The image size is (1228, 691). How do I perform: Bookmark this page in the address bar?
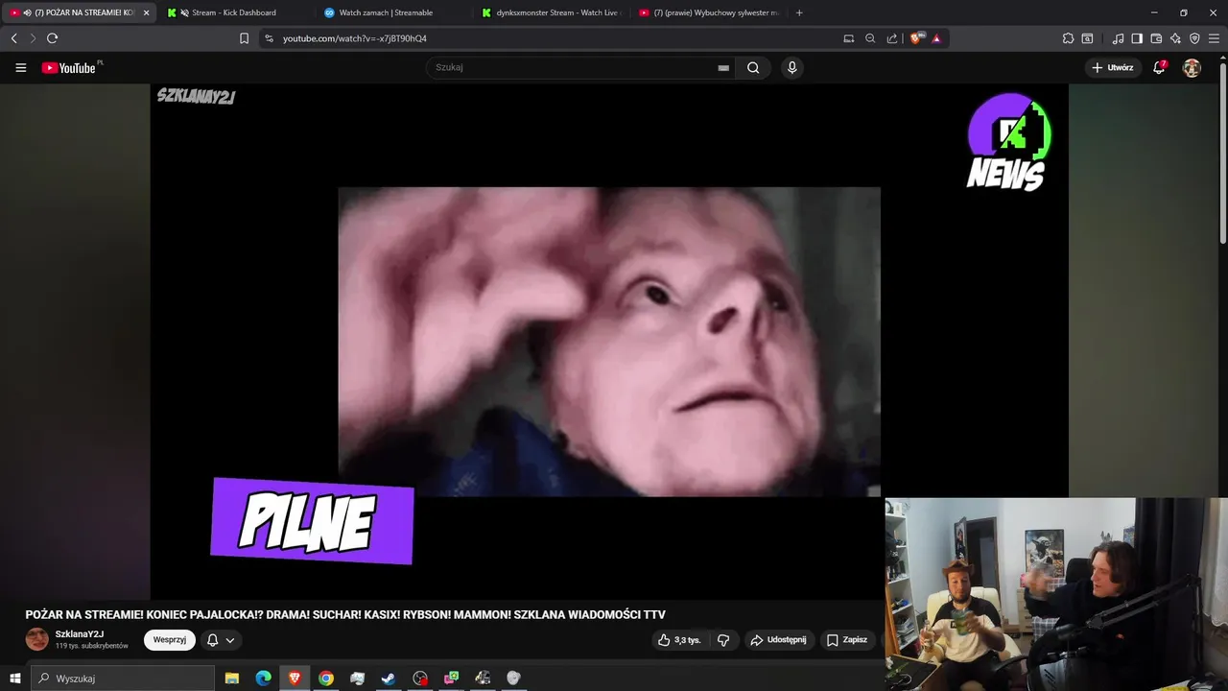coord(244,38)
